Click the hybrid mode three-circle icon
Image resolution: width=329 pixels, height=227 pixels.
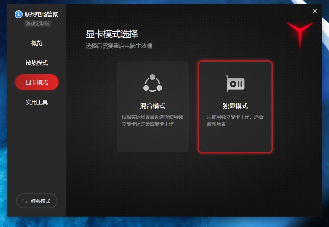click(153, 83)
